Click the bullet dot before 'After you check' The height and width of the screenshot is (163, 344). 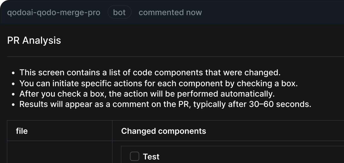14,94
